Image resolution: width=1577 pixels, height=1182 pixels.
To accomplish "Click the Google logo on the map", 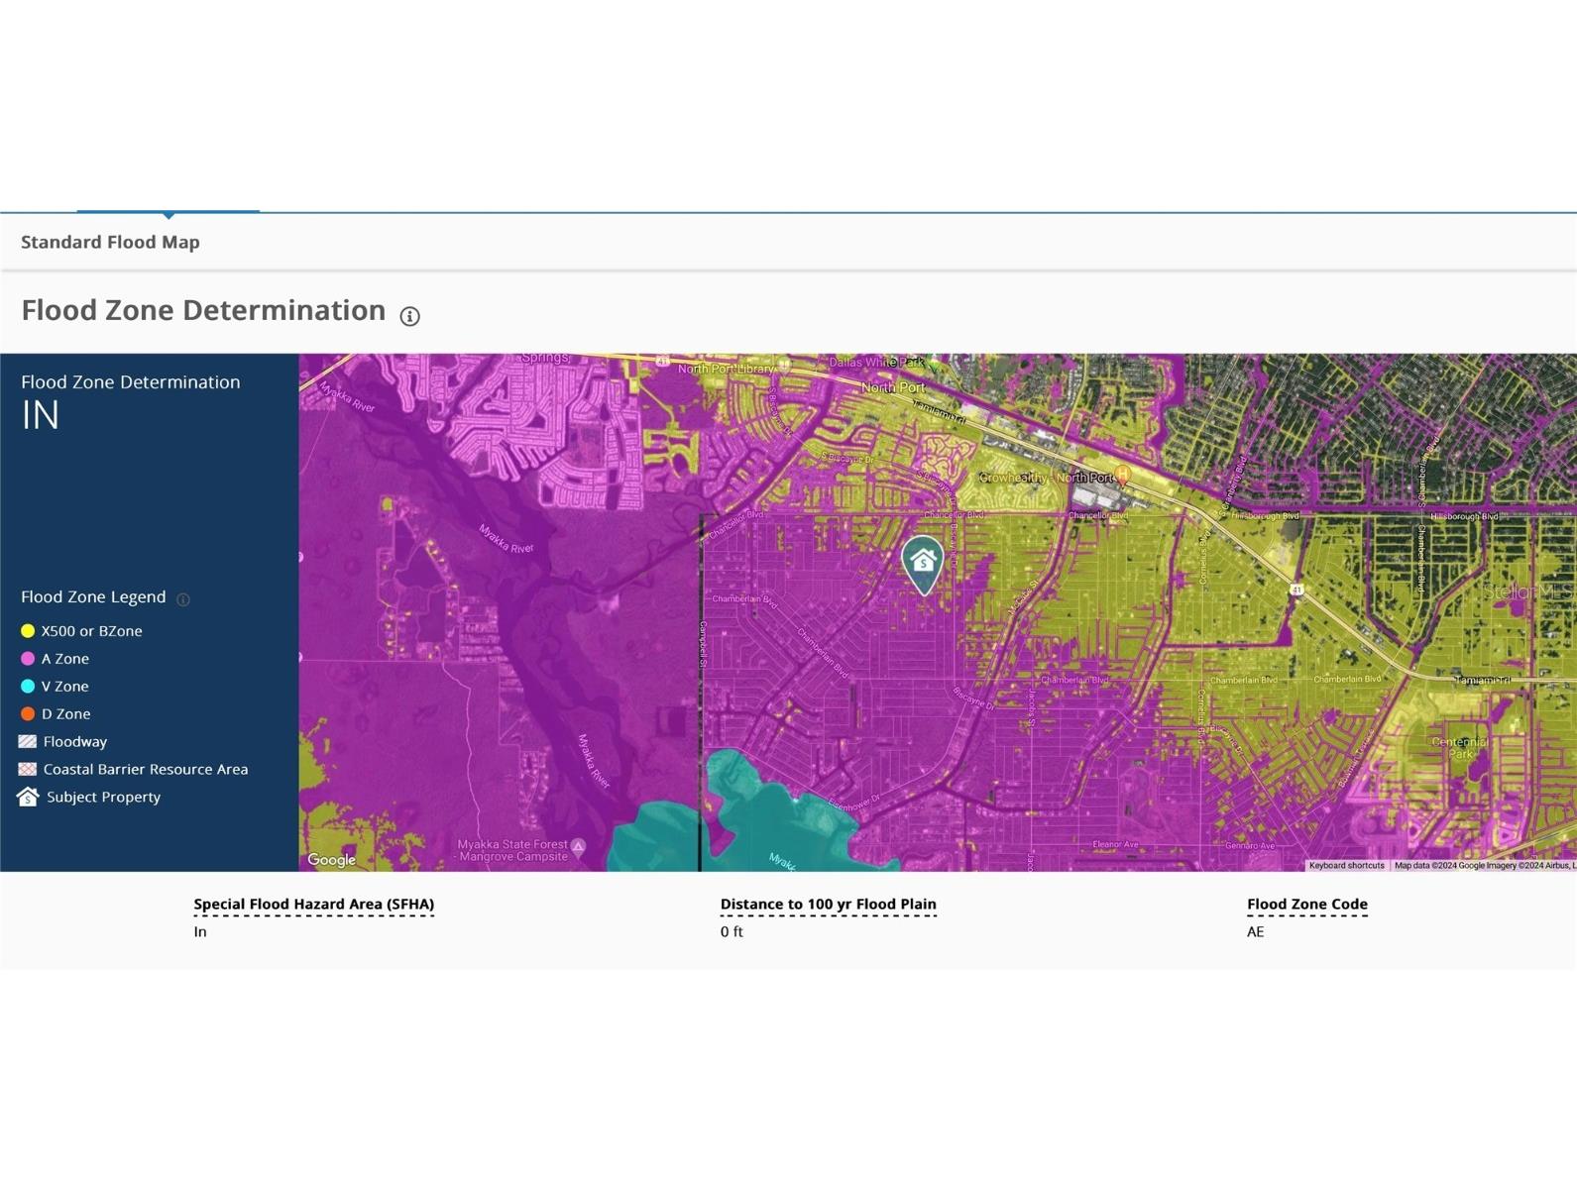I will point(332,860).
